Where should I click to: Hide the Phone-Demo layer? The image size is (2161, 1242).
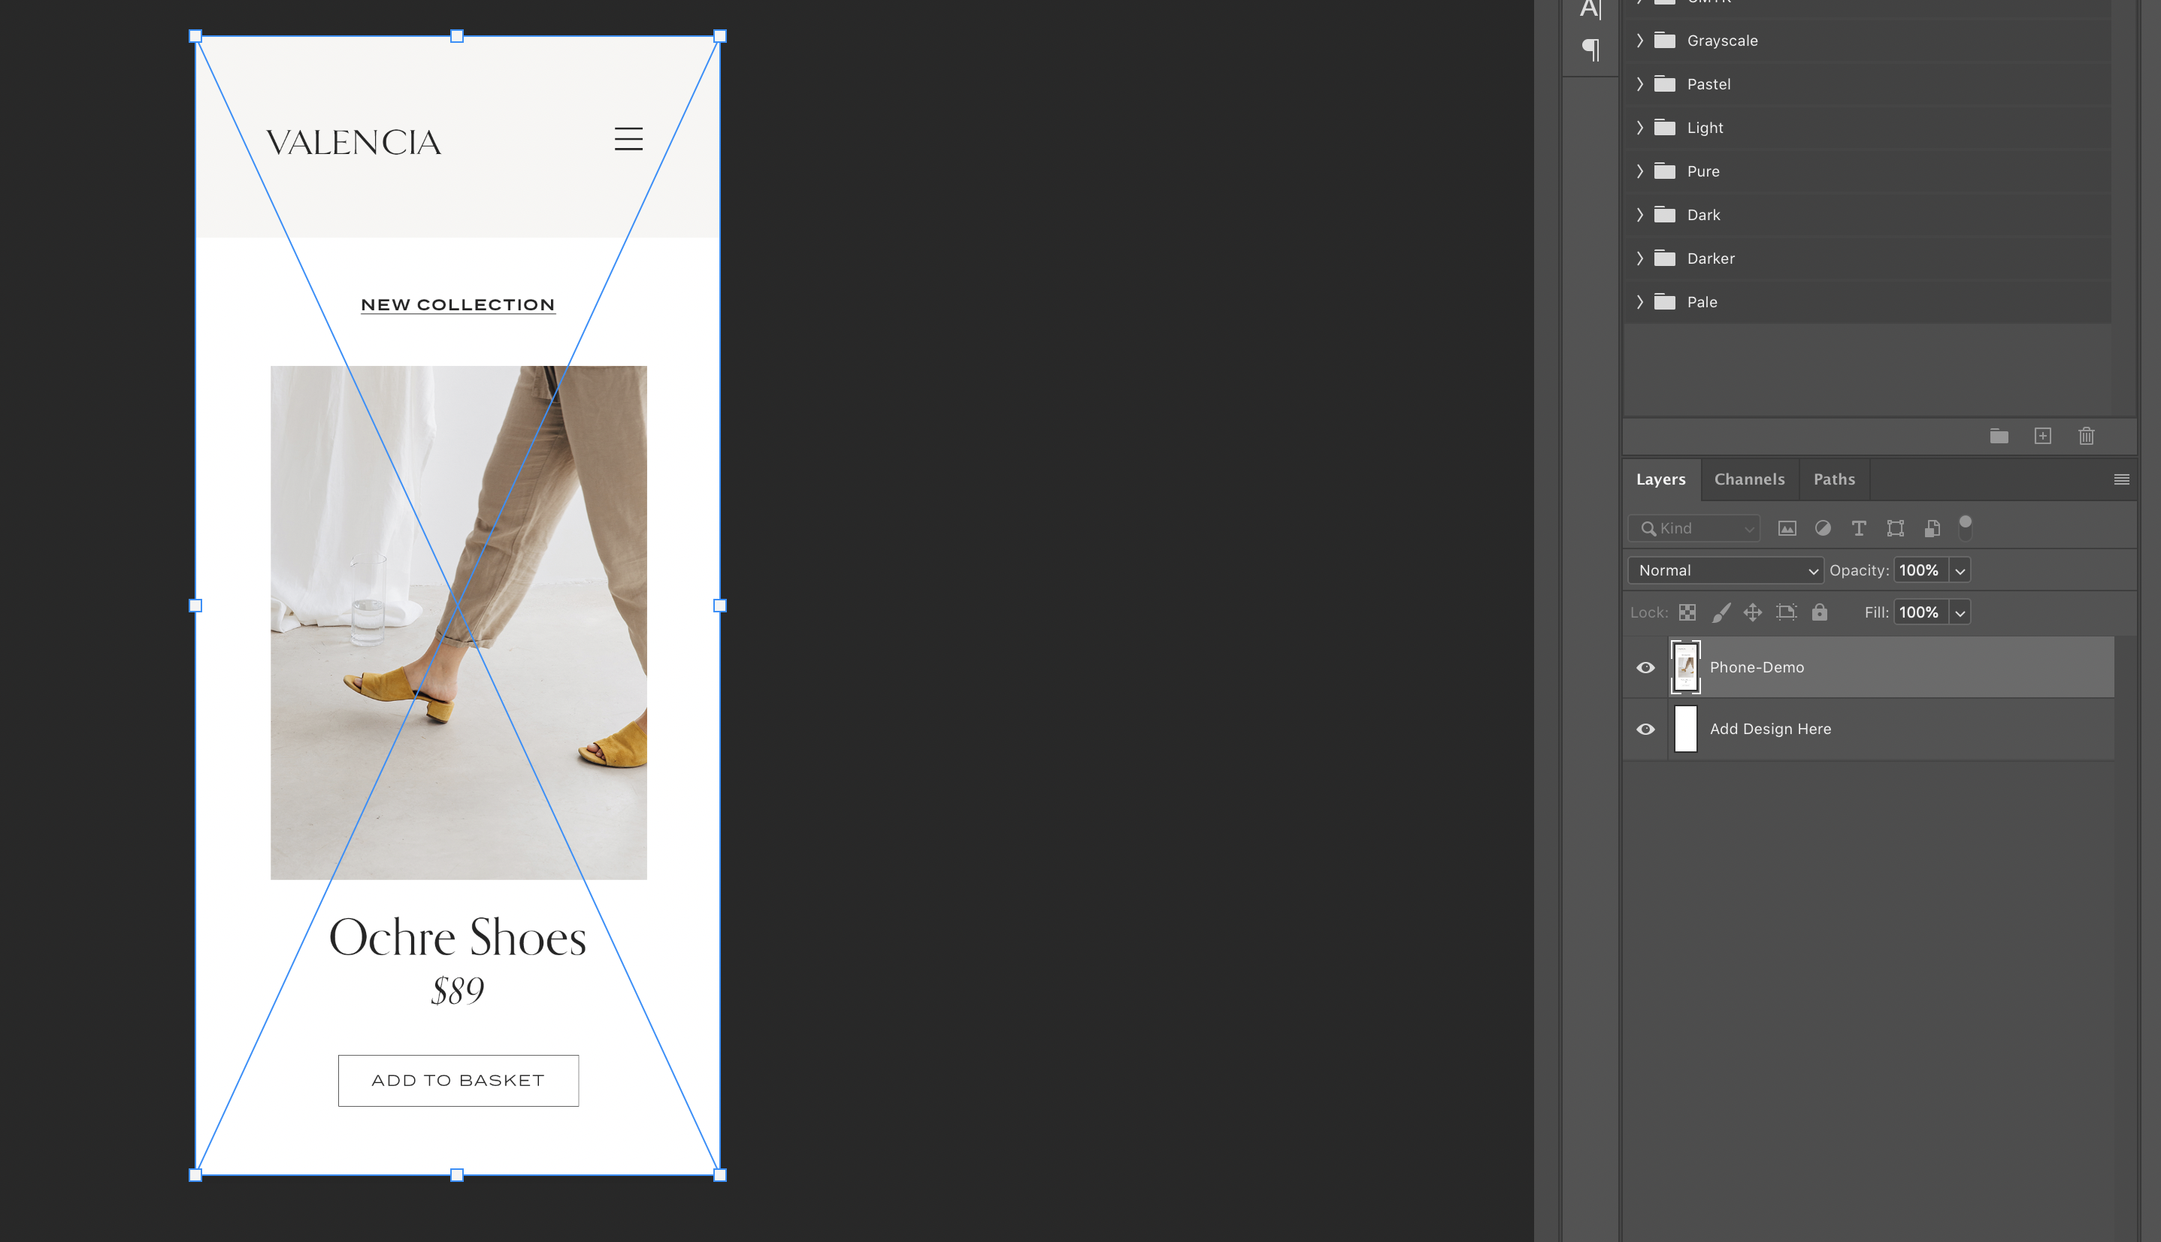(1645, 667)
